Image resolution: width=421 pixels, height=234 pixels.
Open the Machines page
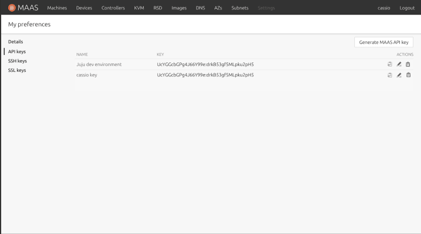[x=57, y=8]
